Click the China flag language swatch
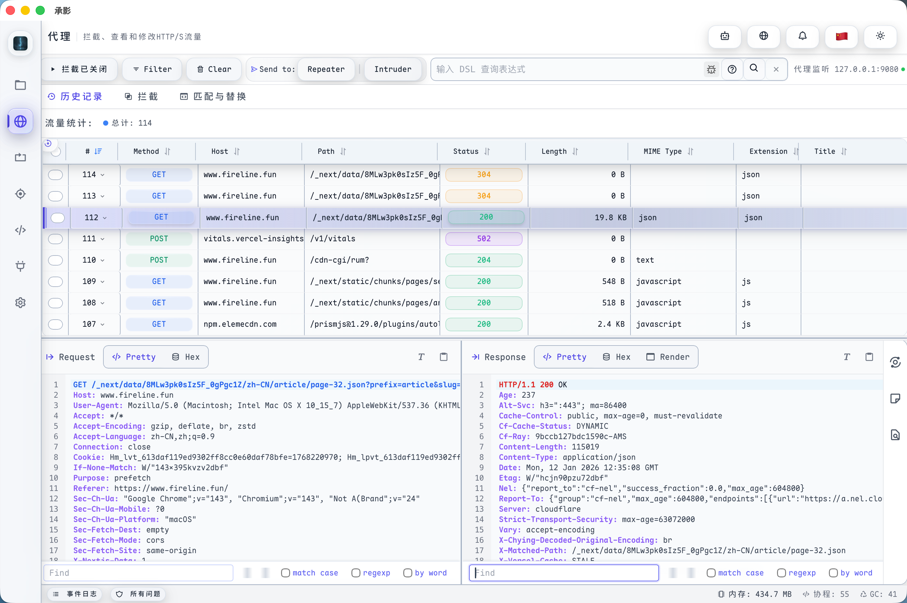Screen dimensions: 907x603 click(x=841, y=36)
